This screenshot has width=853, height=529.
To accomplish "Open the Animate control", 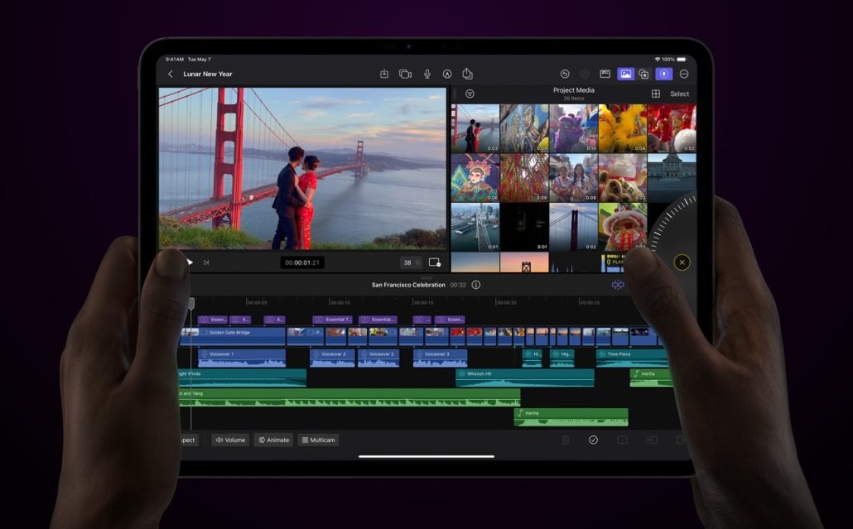I will (x=273, y=440).
